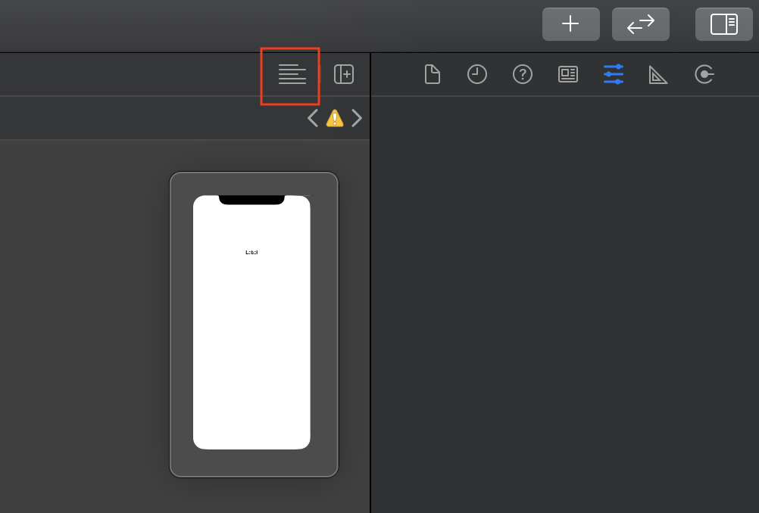Open the Library with the plus button

point(570,24)
